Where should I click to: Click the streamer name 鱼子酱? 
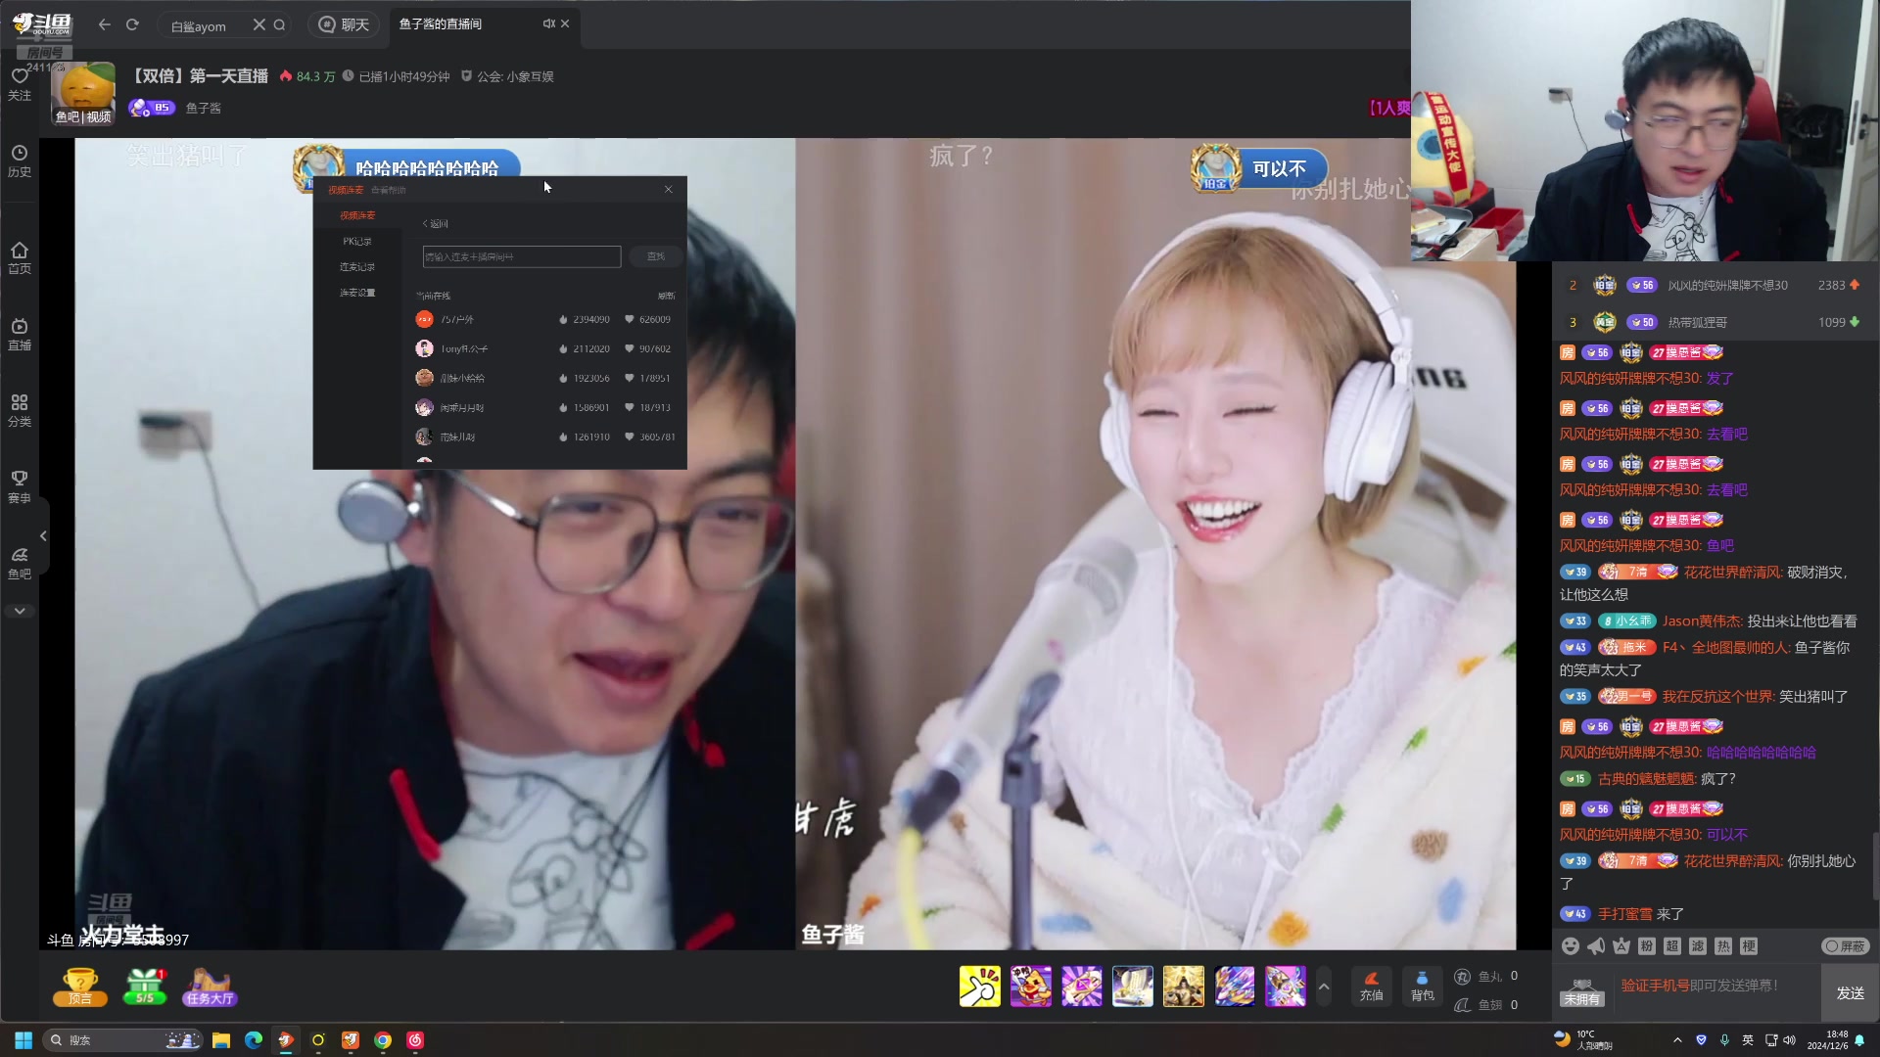[x=204, y=108]
